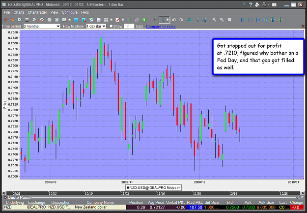Viewport: 307px width, 213px height.
Task: Open the Charts menu
Action: [x=19, y=12]
